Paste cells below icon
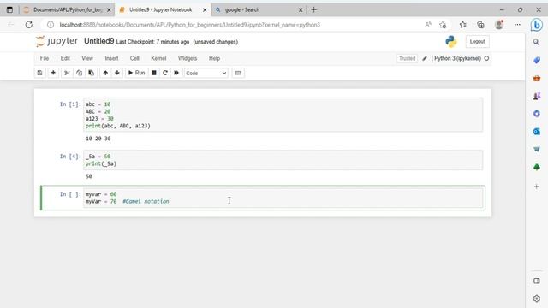 click(92, 73)
